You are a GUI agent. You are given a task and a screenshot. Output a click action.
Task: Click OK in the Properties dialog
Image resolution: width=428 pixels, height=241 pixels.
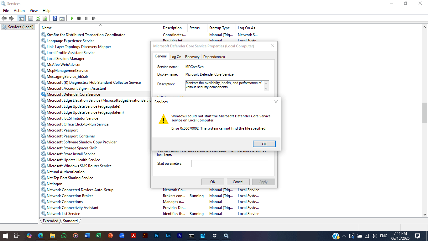coord(213,182)
